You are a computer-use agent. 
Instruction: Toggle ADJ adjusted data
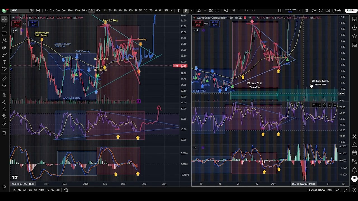338,190
